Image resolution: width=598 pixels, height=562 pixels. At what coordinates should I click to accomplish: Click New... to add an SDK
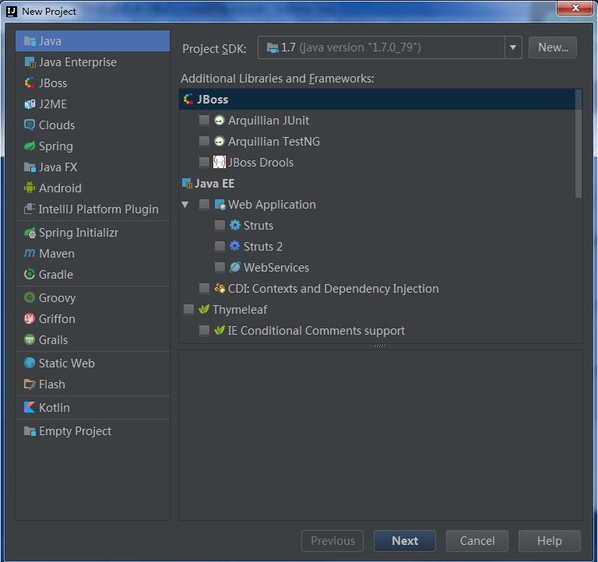(x=553, y=47)
